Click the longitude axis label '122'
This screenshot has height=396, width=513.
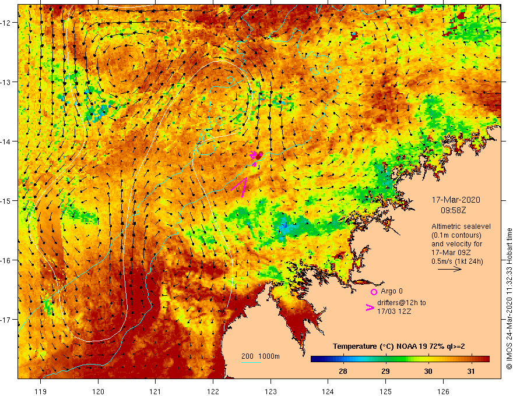click(x=213, y=391)
